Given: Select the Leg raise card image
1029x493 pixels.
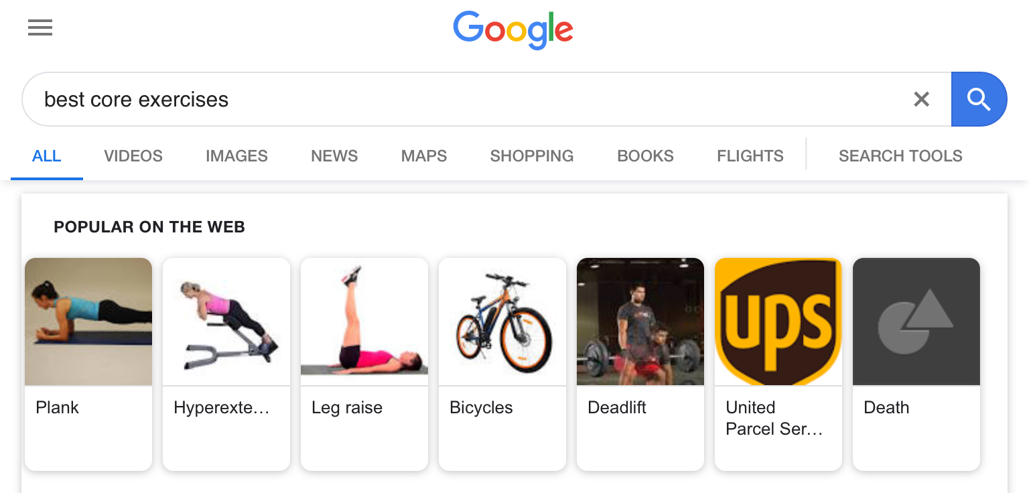Looking at the screenshot, I should [364, 322].
